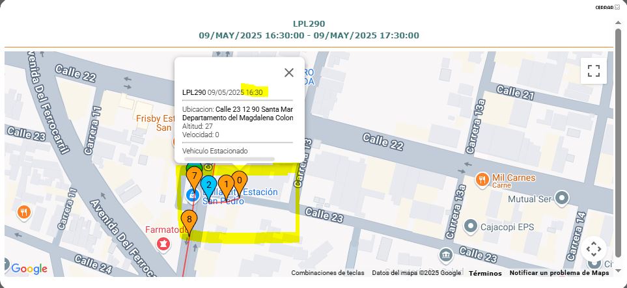Select the Mutual Ser place pin
The image size is (627, 288).
coord(563,198)
